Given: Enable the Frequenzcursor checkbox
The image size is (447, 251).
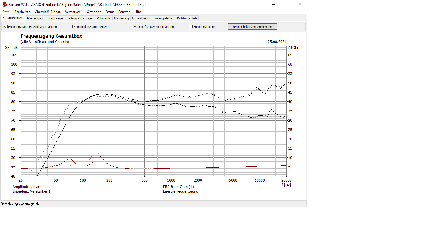Looking at the screenshot, I should point(191,27).
